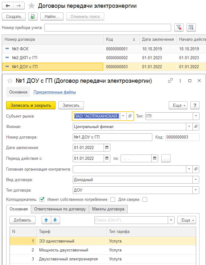Click the clear filter icon with red cross
The width and height of the screenshot is (206, 265).
tap(179, 28)
